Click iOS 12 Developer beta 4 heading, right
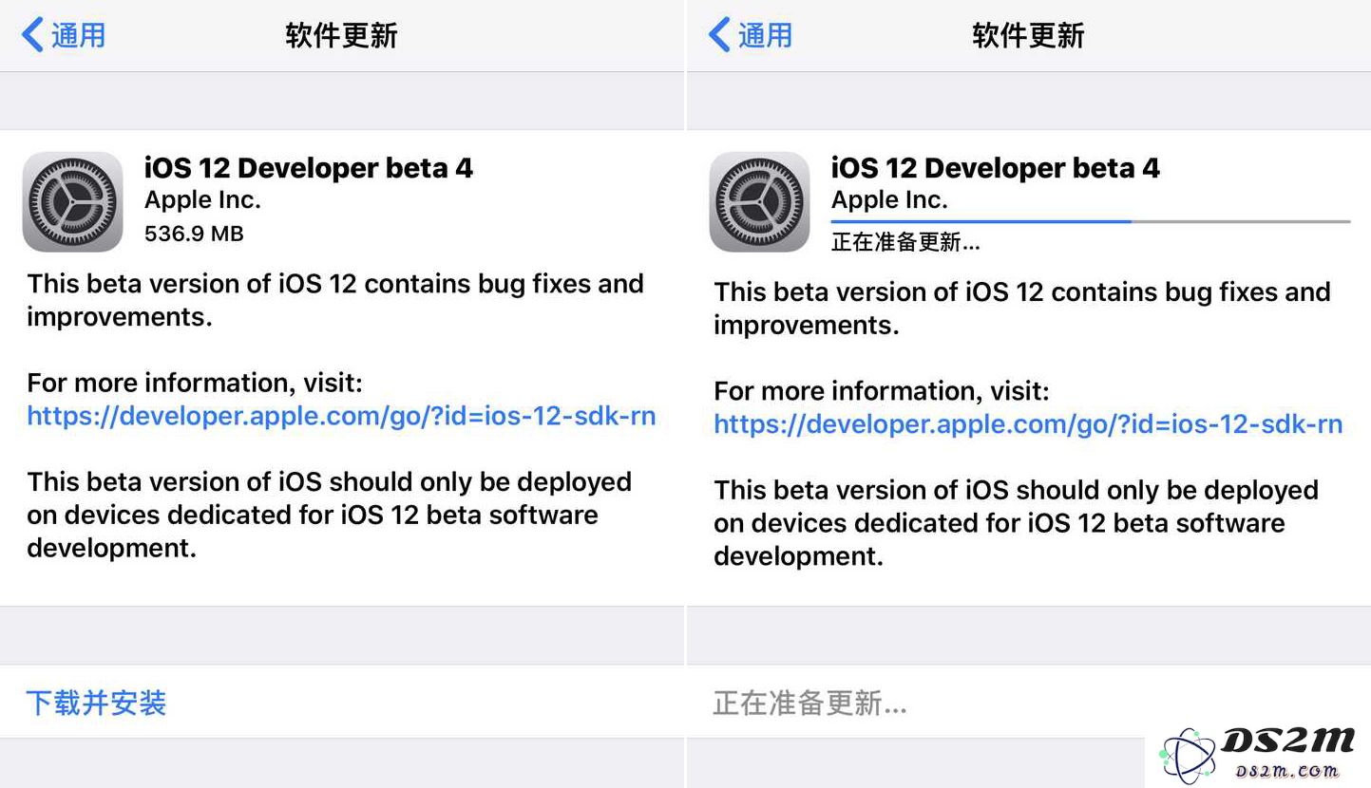The image size is (1371, 788). pos(996,168)
